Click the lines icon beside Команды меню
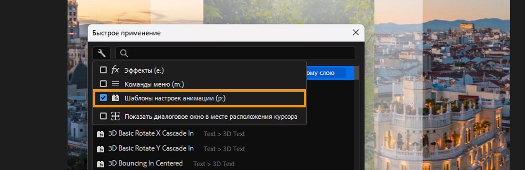Viewport: 525px width, 170px height. 115,84
